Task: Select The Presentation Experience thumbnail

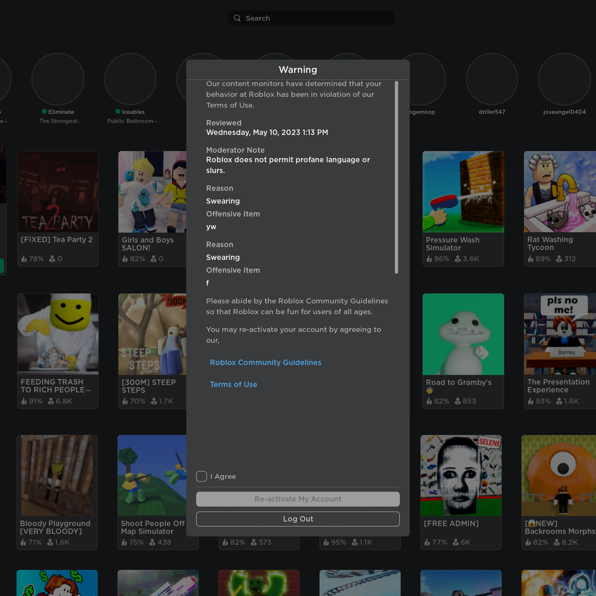Action: 560,334
